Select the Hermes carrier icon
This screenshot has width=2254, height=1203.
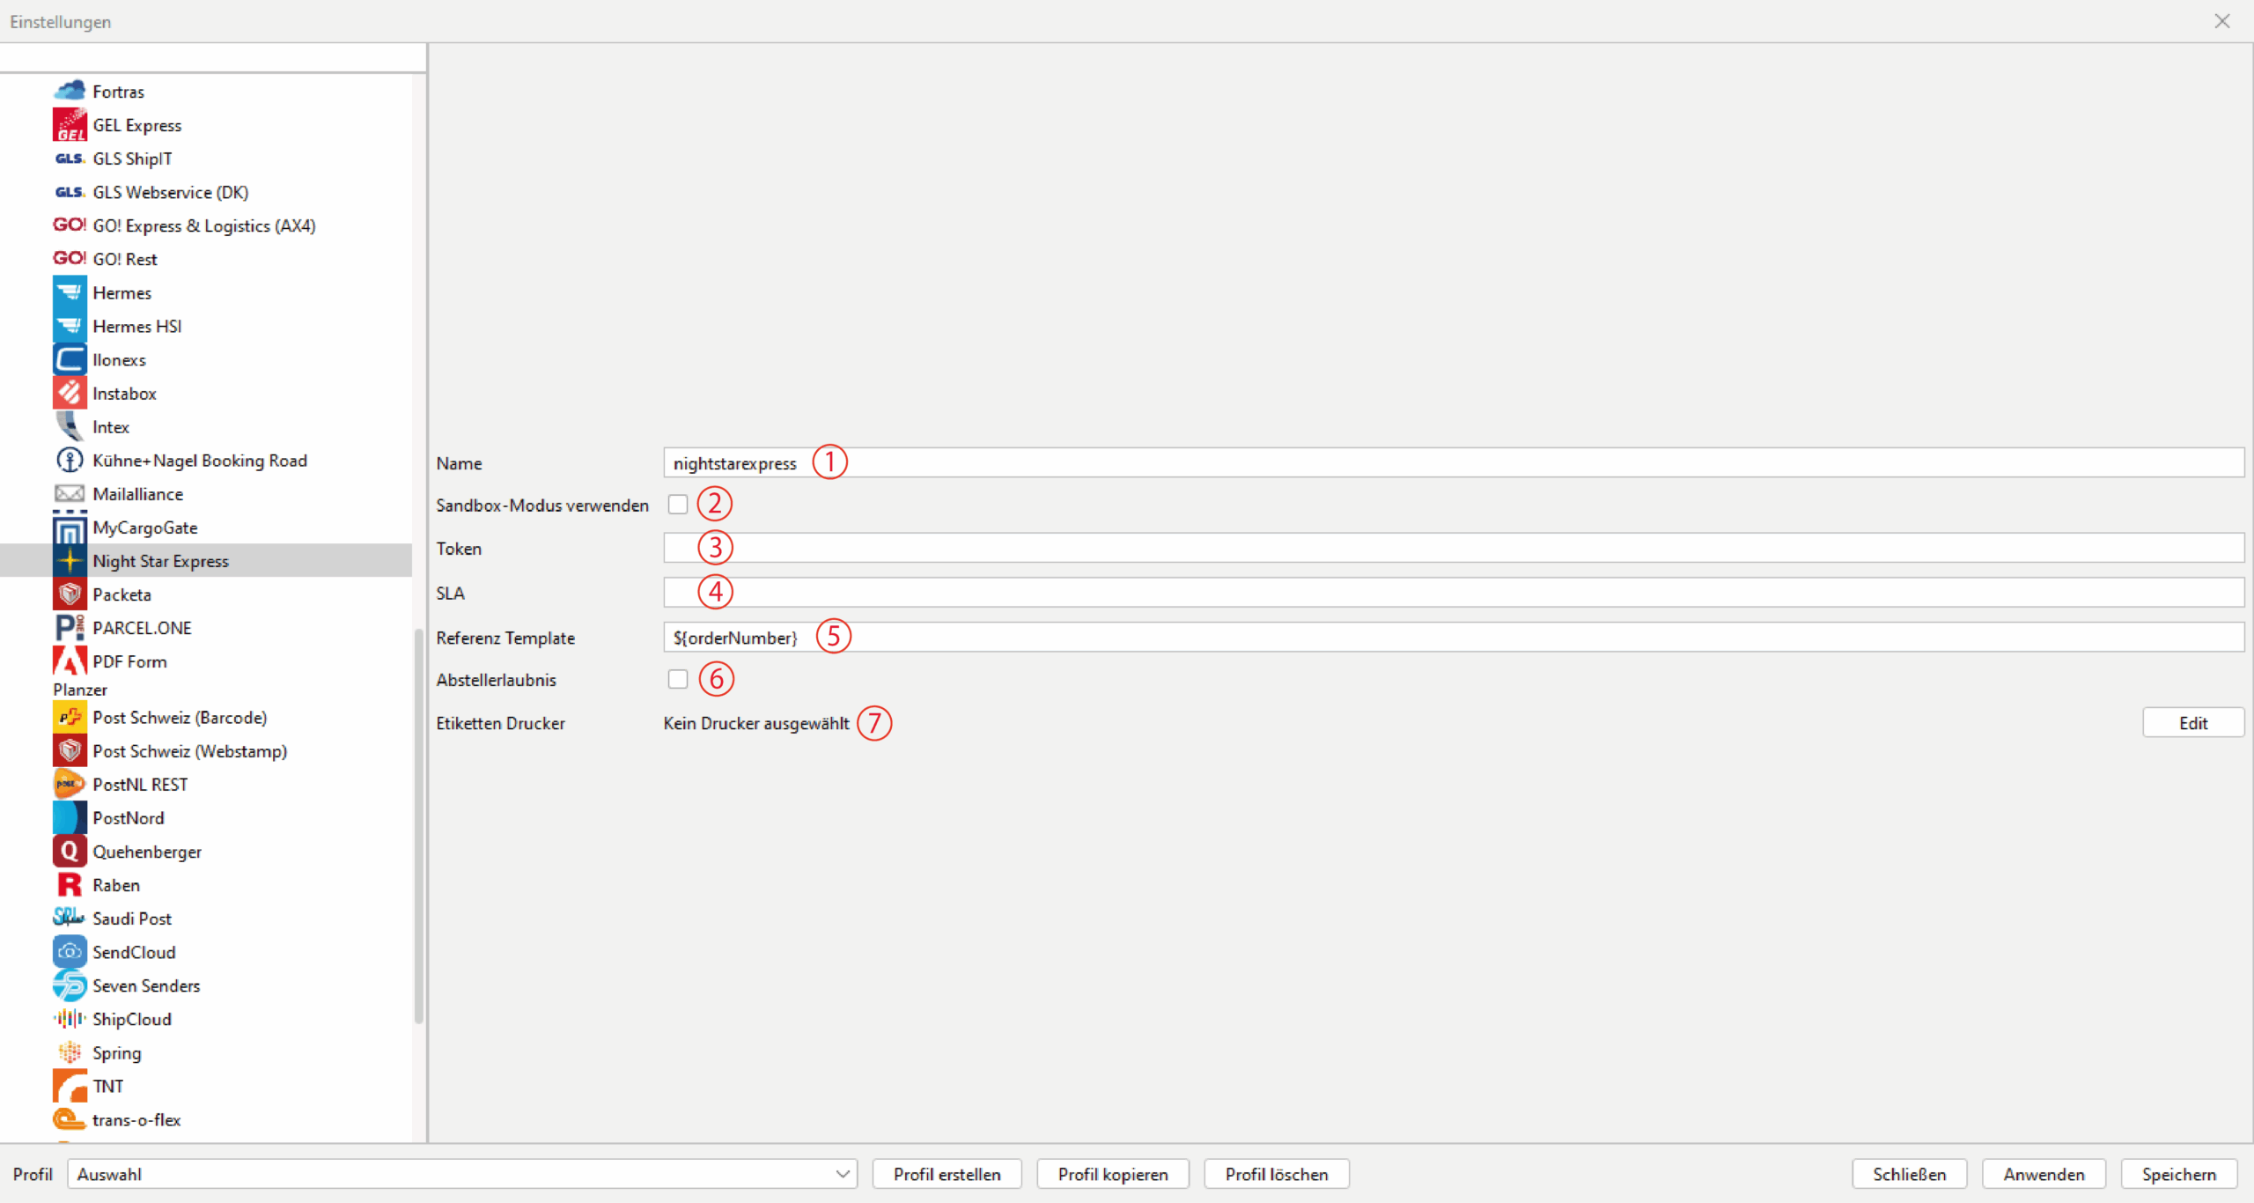pos(70,292)
